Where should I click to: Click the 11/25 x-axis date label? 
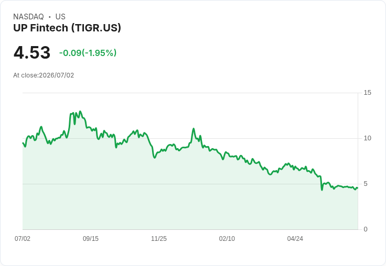pos(159,239)
